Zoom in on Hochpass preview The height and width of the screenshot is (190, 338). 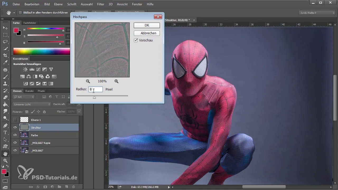(116, 81)
